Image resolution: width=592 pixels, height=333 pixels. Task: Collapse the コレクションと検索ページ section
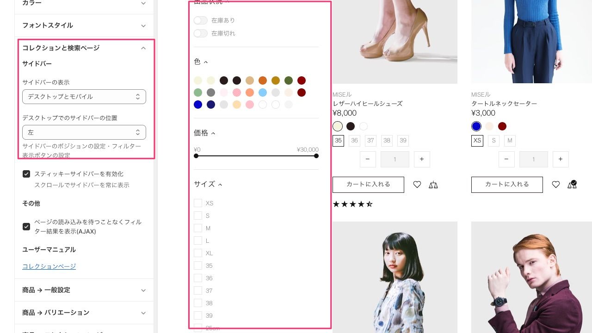[x=84, y=48]
